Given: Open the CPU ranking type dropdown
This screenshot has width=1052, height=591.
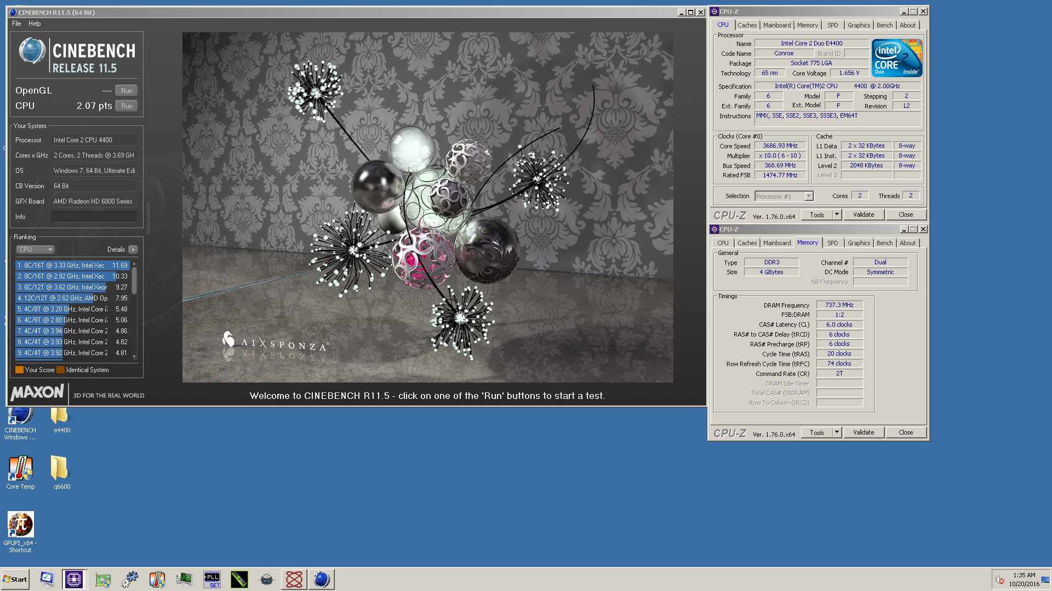Looking at the screenshot, I should point(35,250).
